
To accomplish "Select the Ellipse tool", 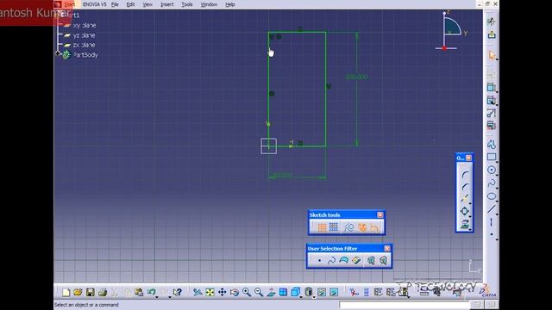I will 492,196.
